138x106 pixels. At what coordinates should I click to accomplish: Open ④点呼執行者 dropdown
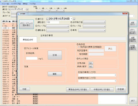(x=94, y=22)
